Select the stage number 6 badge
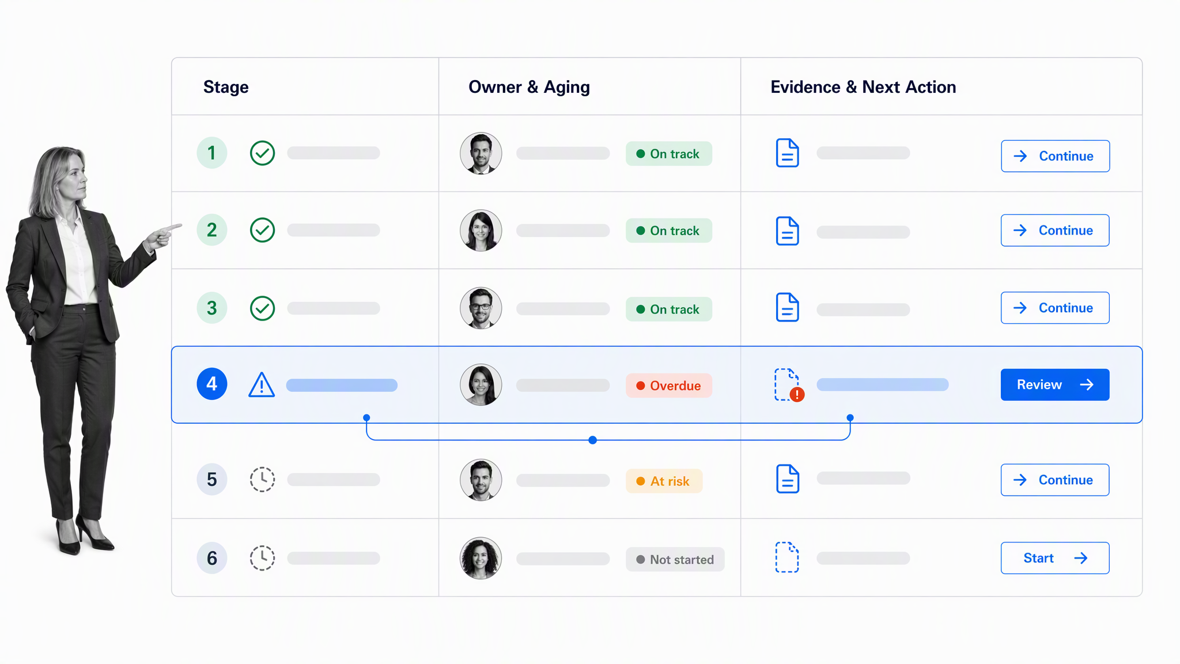This screenshot has height=664, width=1180. (x=212, y=558)
